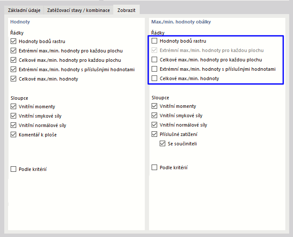The height and width of the screenshot is (237, 293).
Task: Check obálky panel's Celkové max./min. hodnoty pro každou plochu
Action: point(155,60)
